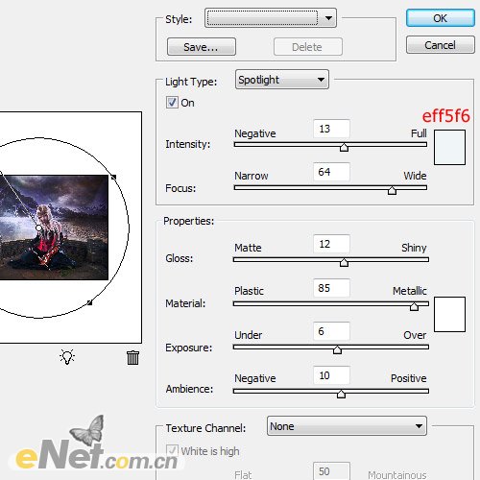Image resolution: width=480 pixels, height=480 pixels.
Task: Open the Light Type Spotlight dropdown
Action: [282, 80]
